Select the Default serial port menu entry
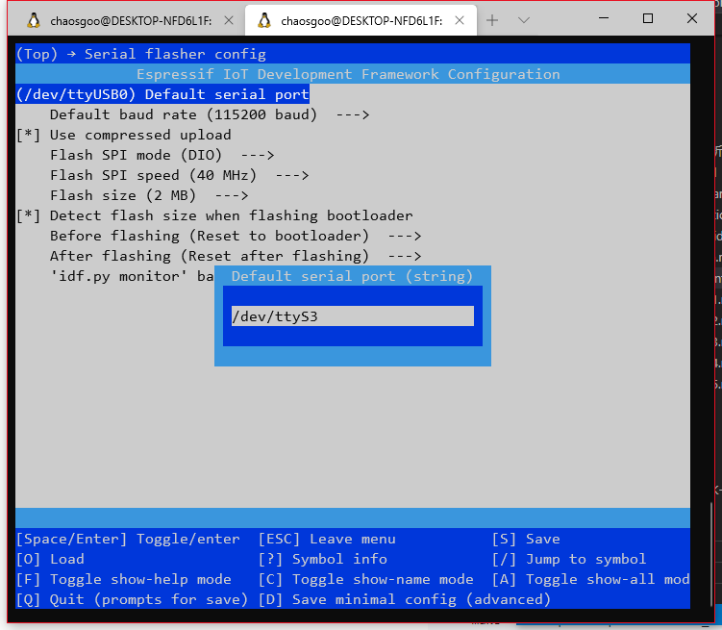 click(162, 94)
